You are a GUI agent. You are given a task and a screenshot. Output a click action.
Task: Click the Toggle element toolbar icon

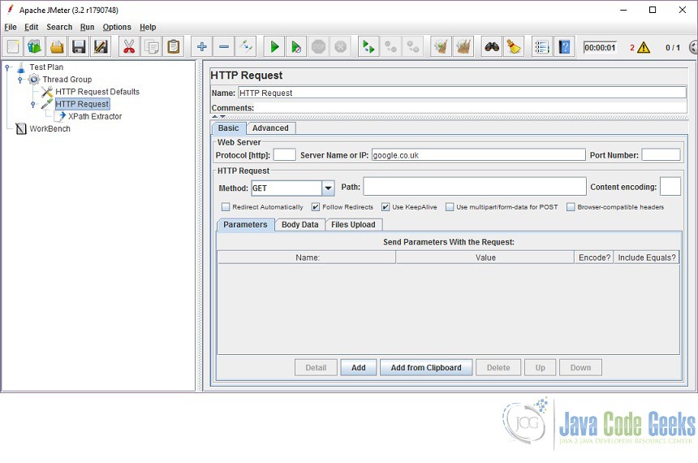(x=246, y=46)
